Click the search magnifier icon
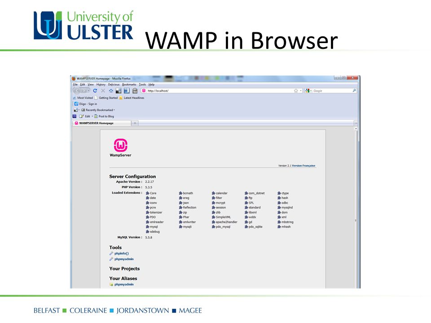 pos(354,90)
